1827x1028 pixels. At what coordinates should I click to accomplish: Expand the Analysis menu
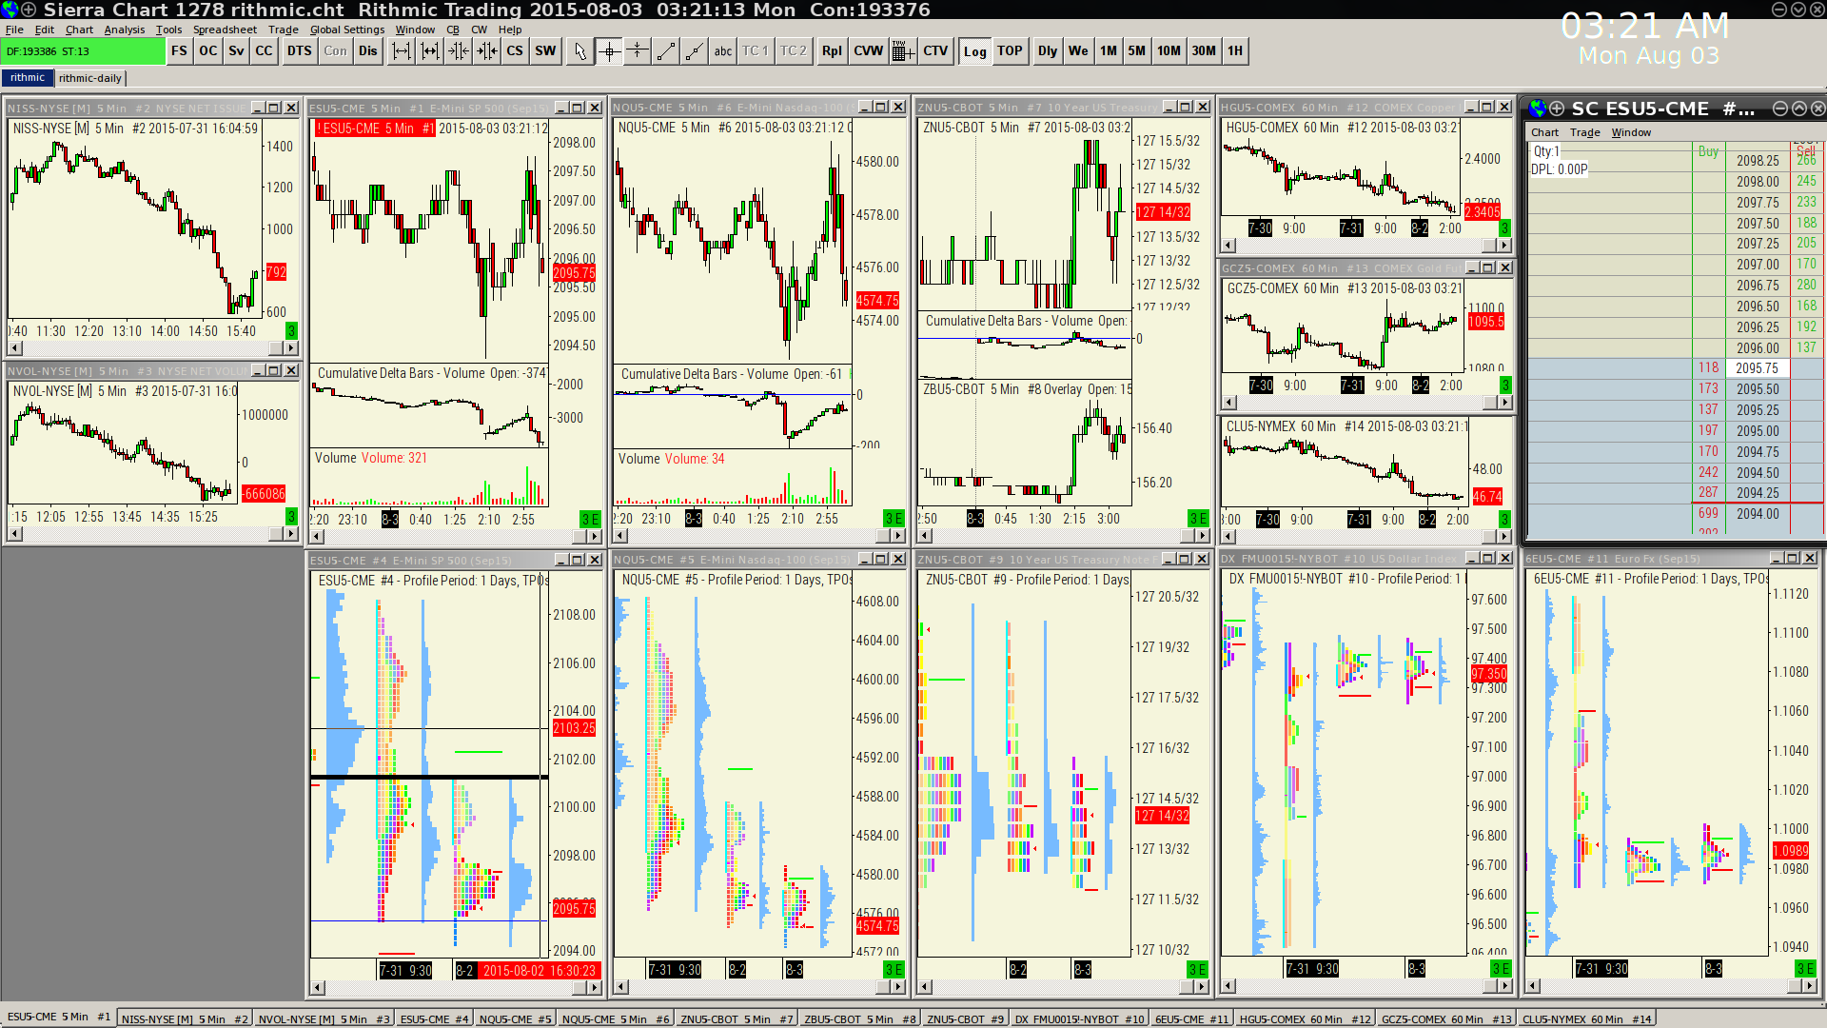tap(125, 30)
